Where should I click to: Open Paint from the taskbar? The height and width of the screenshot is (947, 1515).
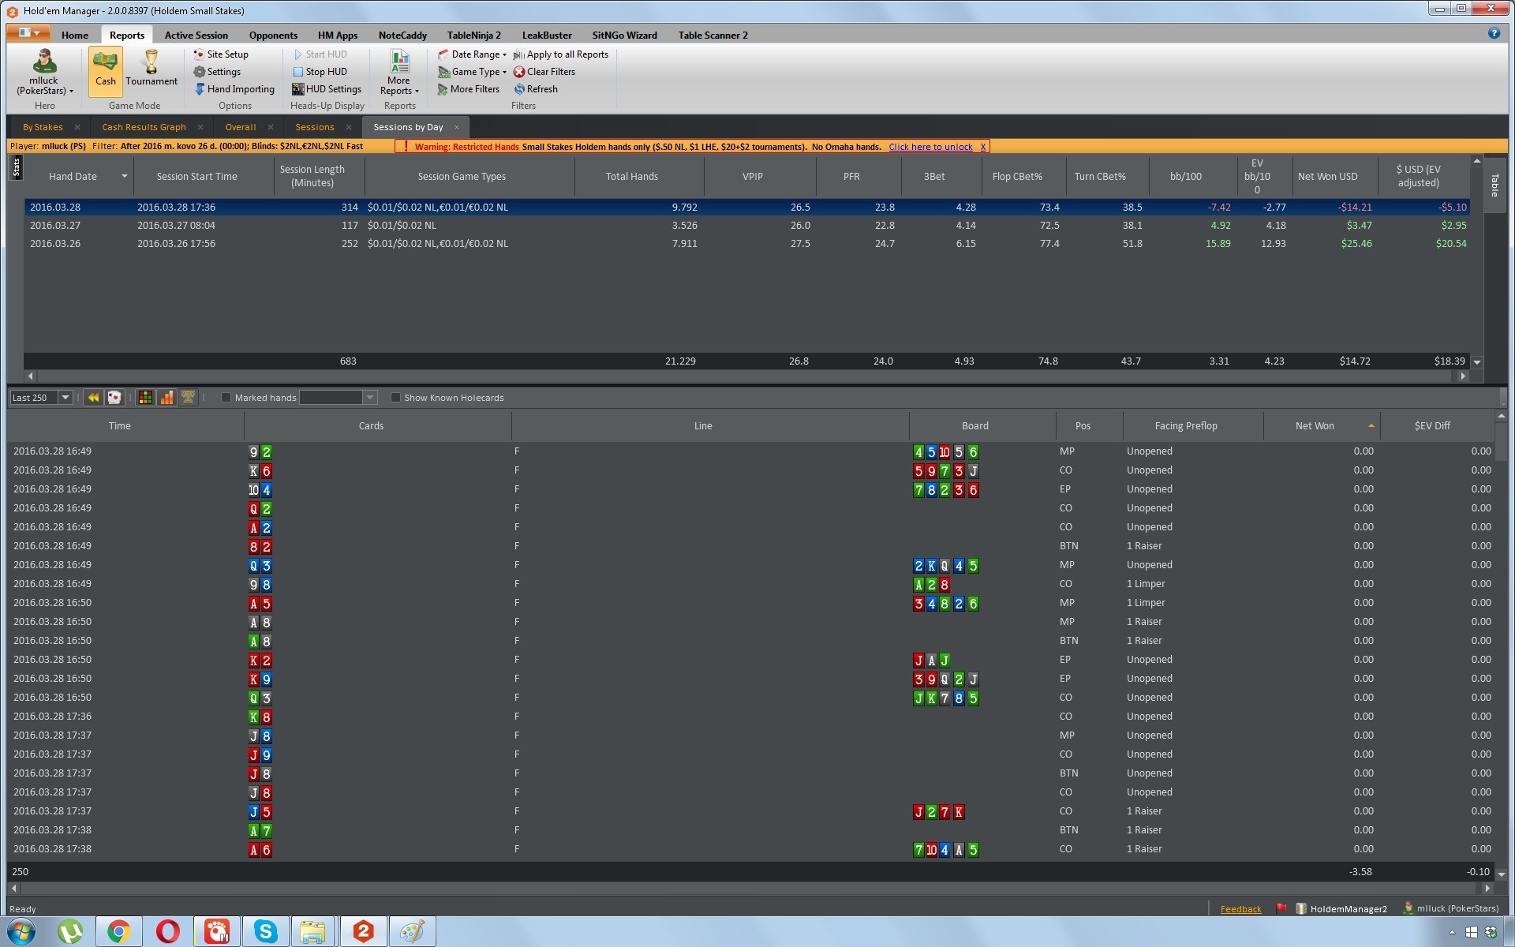click(x=412, y=932)
